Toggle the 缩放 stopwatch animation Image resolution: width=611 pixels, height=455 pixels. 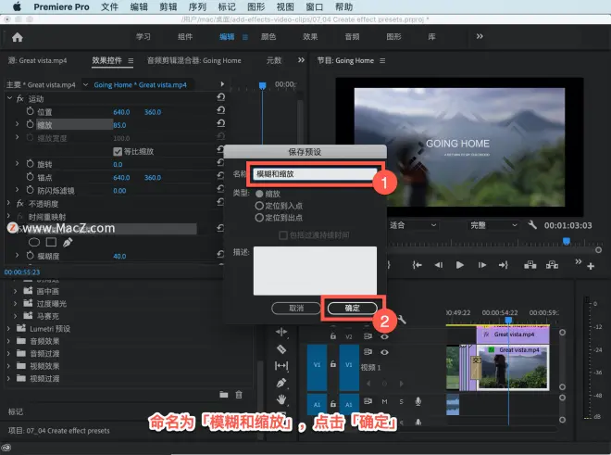30,124
